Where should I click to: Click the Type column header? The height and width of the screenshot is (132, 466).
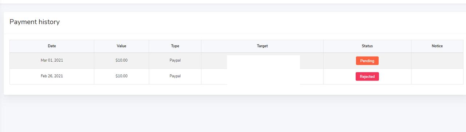(175, 46)
